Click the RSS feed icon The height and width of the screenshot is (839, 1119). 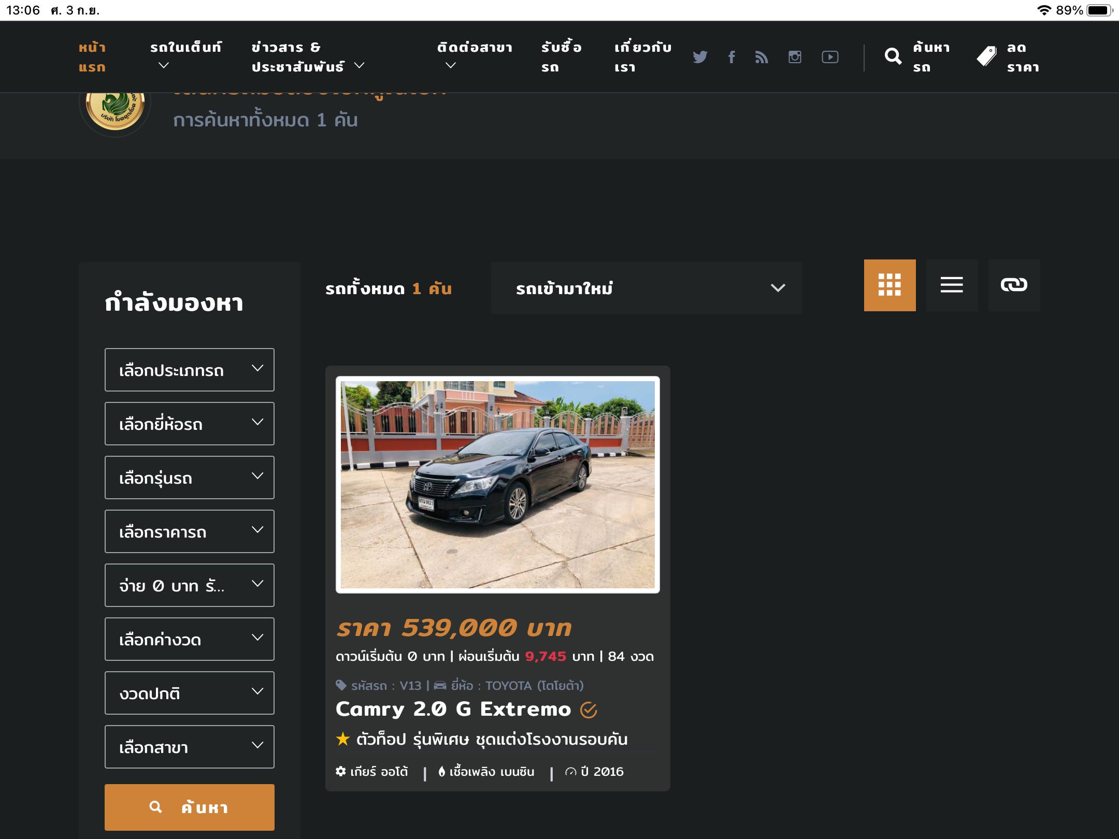coord(762,57)
